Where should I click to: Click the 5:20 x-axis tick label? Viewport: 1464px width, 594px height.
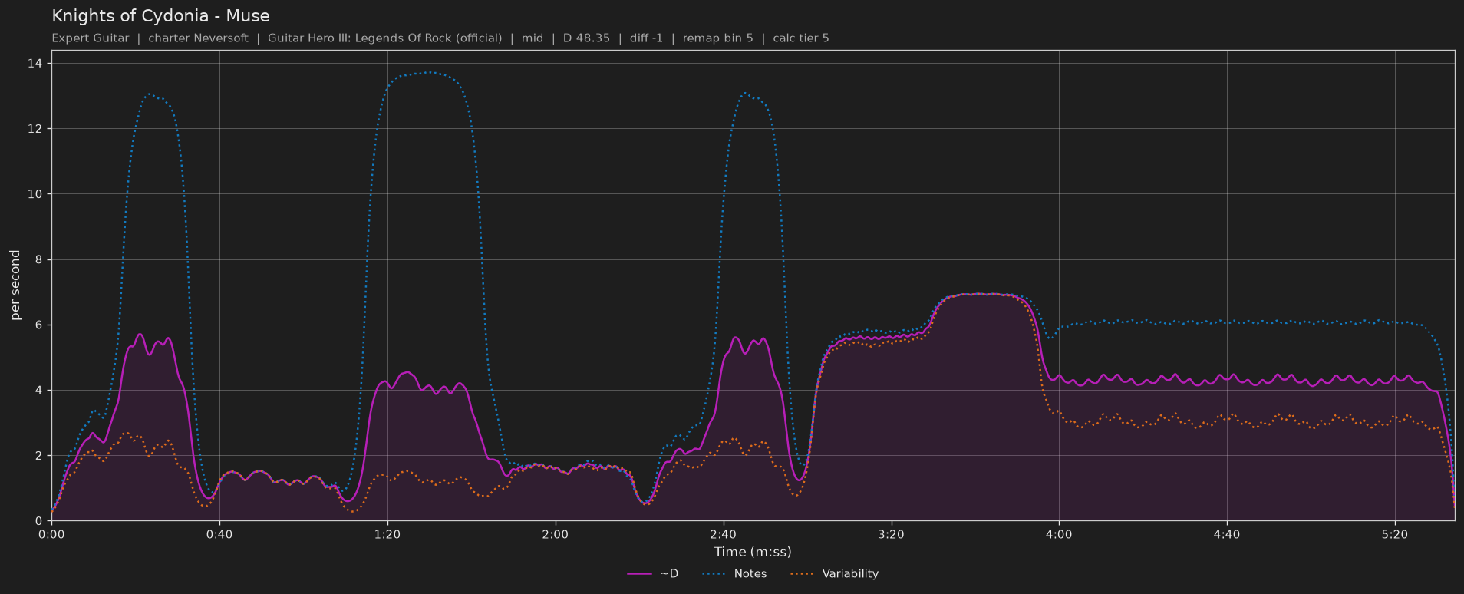1395,534
